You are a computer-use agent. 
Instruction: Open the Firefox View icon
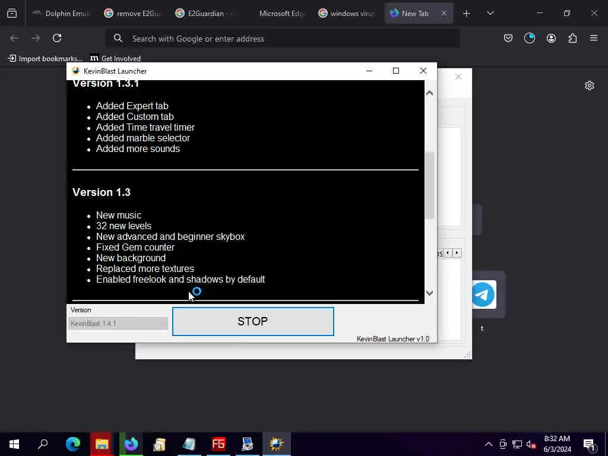tap(12, 14)
